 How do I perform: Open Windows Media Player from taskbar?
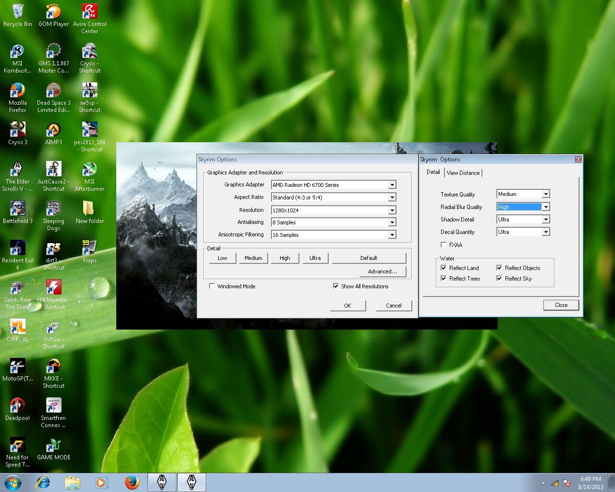102,482
